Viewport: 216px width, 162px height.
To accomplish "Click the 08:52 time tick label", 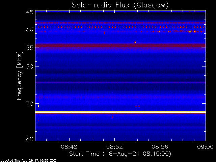I will click(114, 147).
